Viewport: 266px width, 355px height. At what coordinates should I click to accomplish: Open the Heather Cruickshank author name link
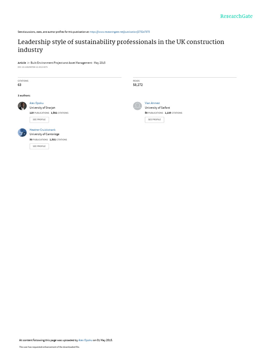coord(42,130)
